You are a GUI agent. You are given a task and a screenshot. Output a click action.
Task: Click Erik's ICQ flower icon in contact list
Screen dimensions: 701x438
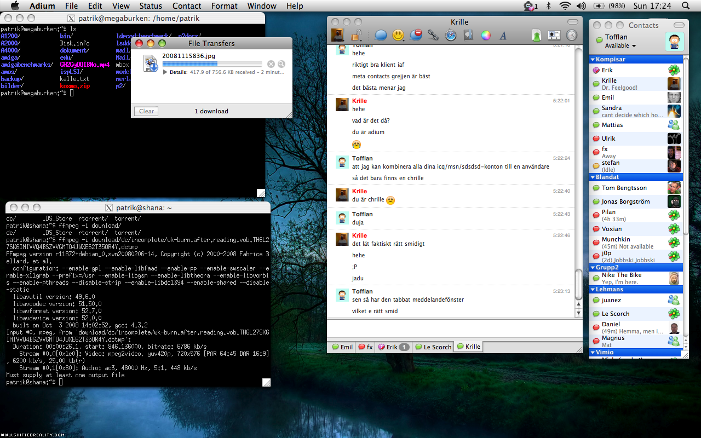[674, 70]
